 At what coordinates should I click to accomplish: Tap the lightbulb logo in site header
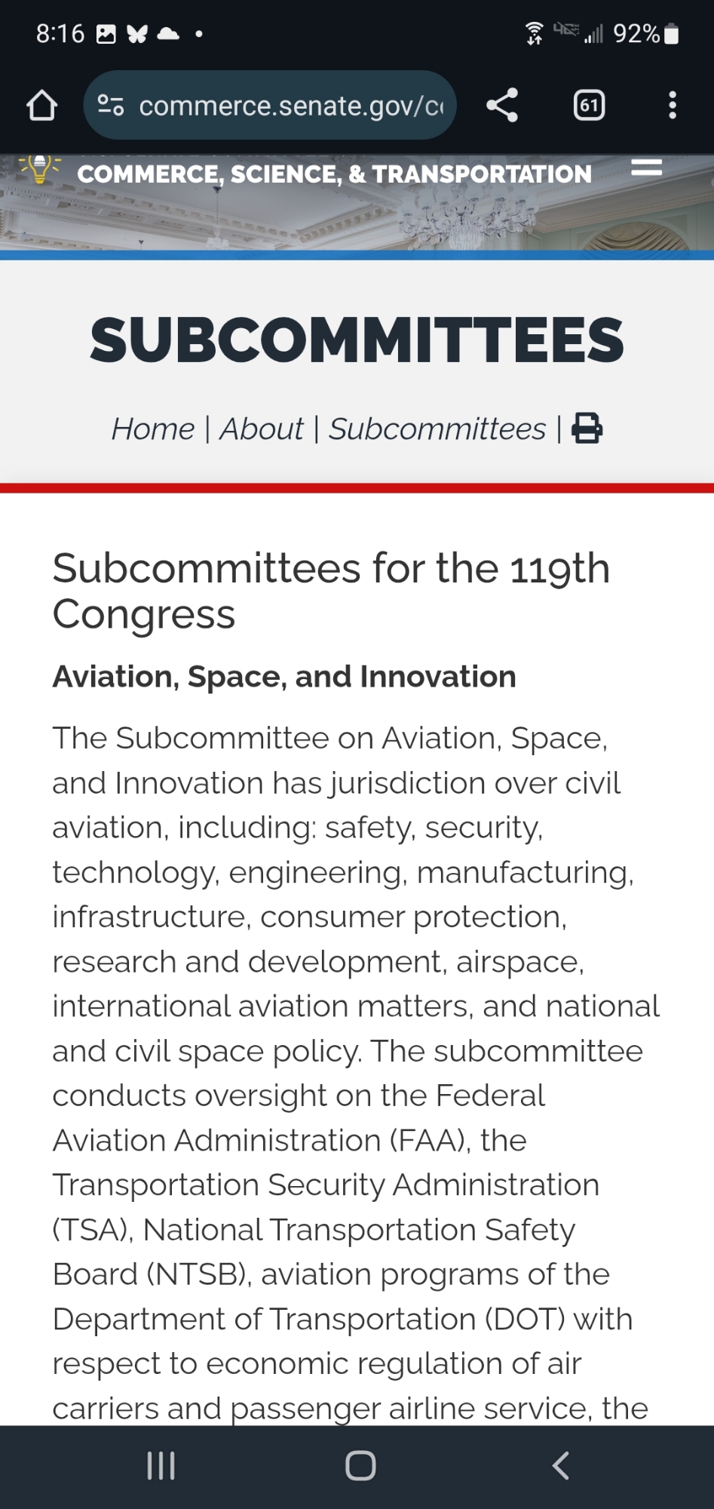coord(40,168)
